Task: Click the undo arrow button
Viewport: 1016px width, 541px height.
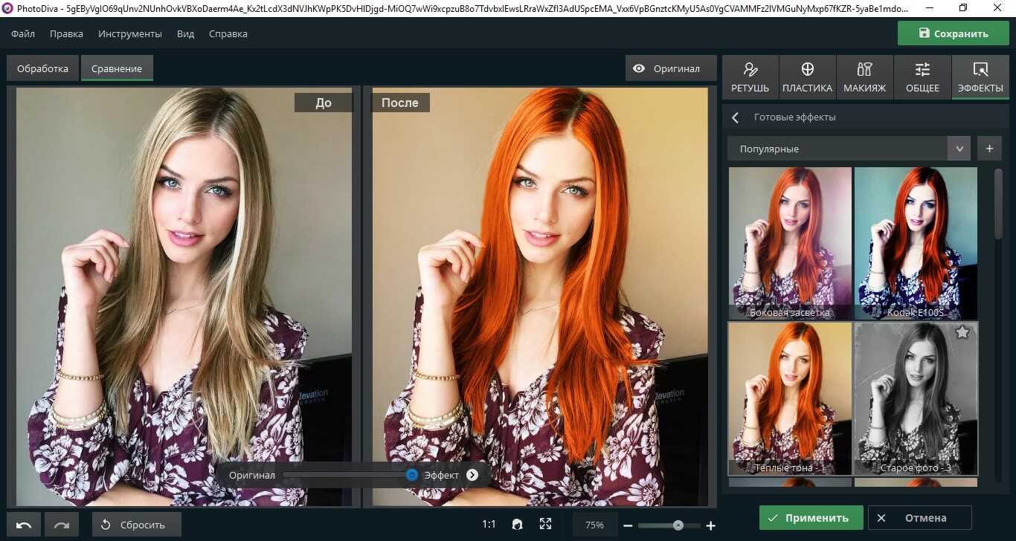Action: [24, 525]
